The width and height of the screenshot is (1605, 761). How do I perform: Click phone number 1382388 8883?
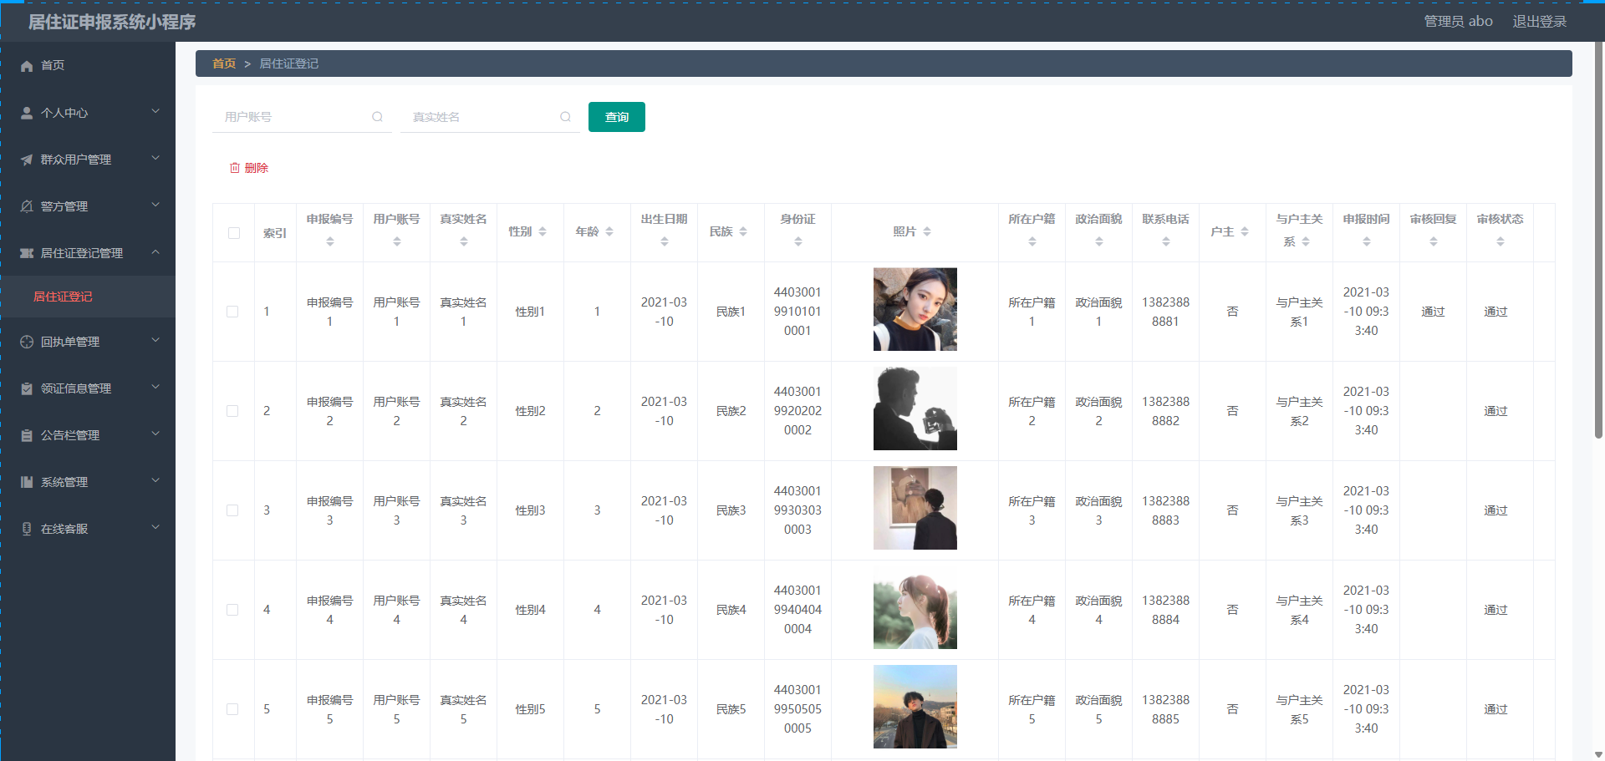pyautogui.click(x=1166, y=510)
